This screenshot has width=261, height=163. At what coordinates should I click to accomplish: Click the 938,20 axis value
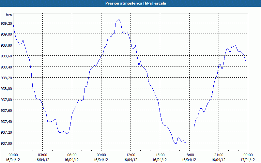(6, 78)
